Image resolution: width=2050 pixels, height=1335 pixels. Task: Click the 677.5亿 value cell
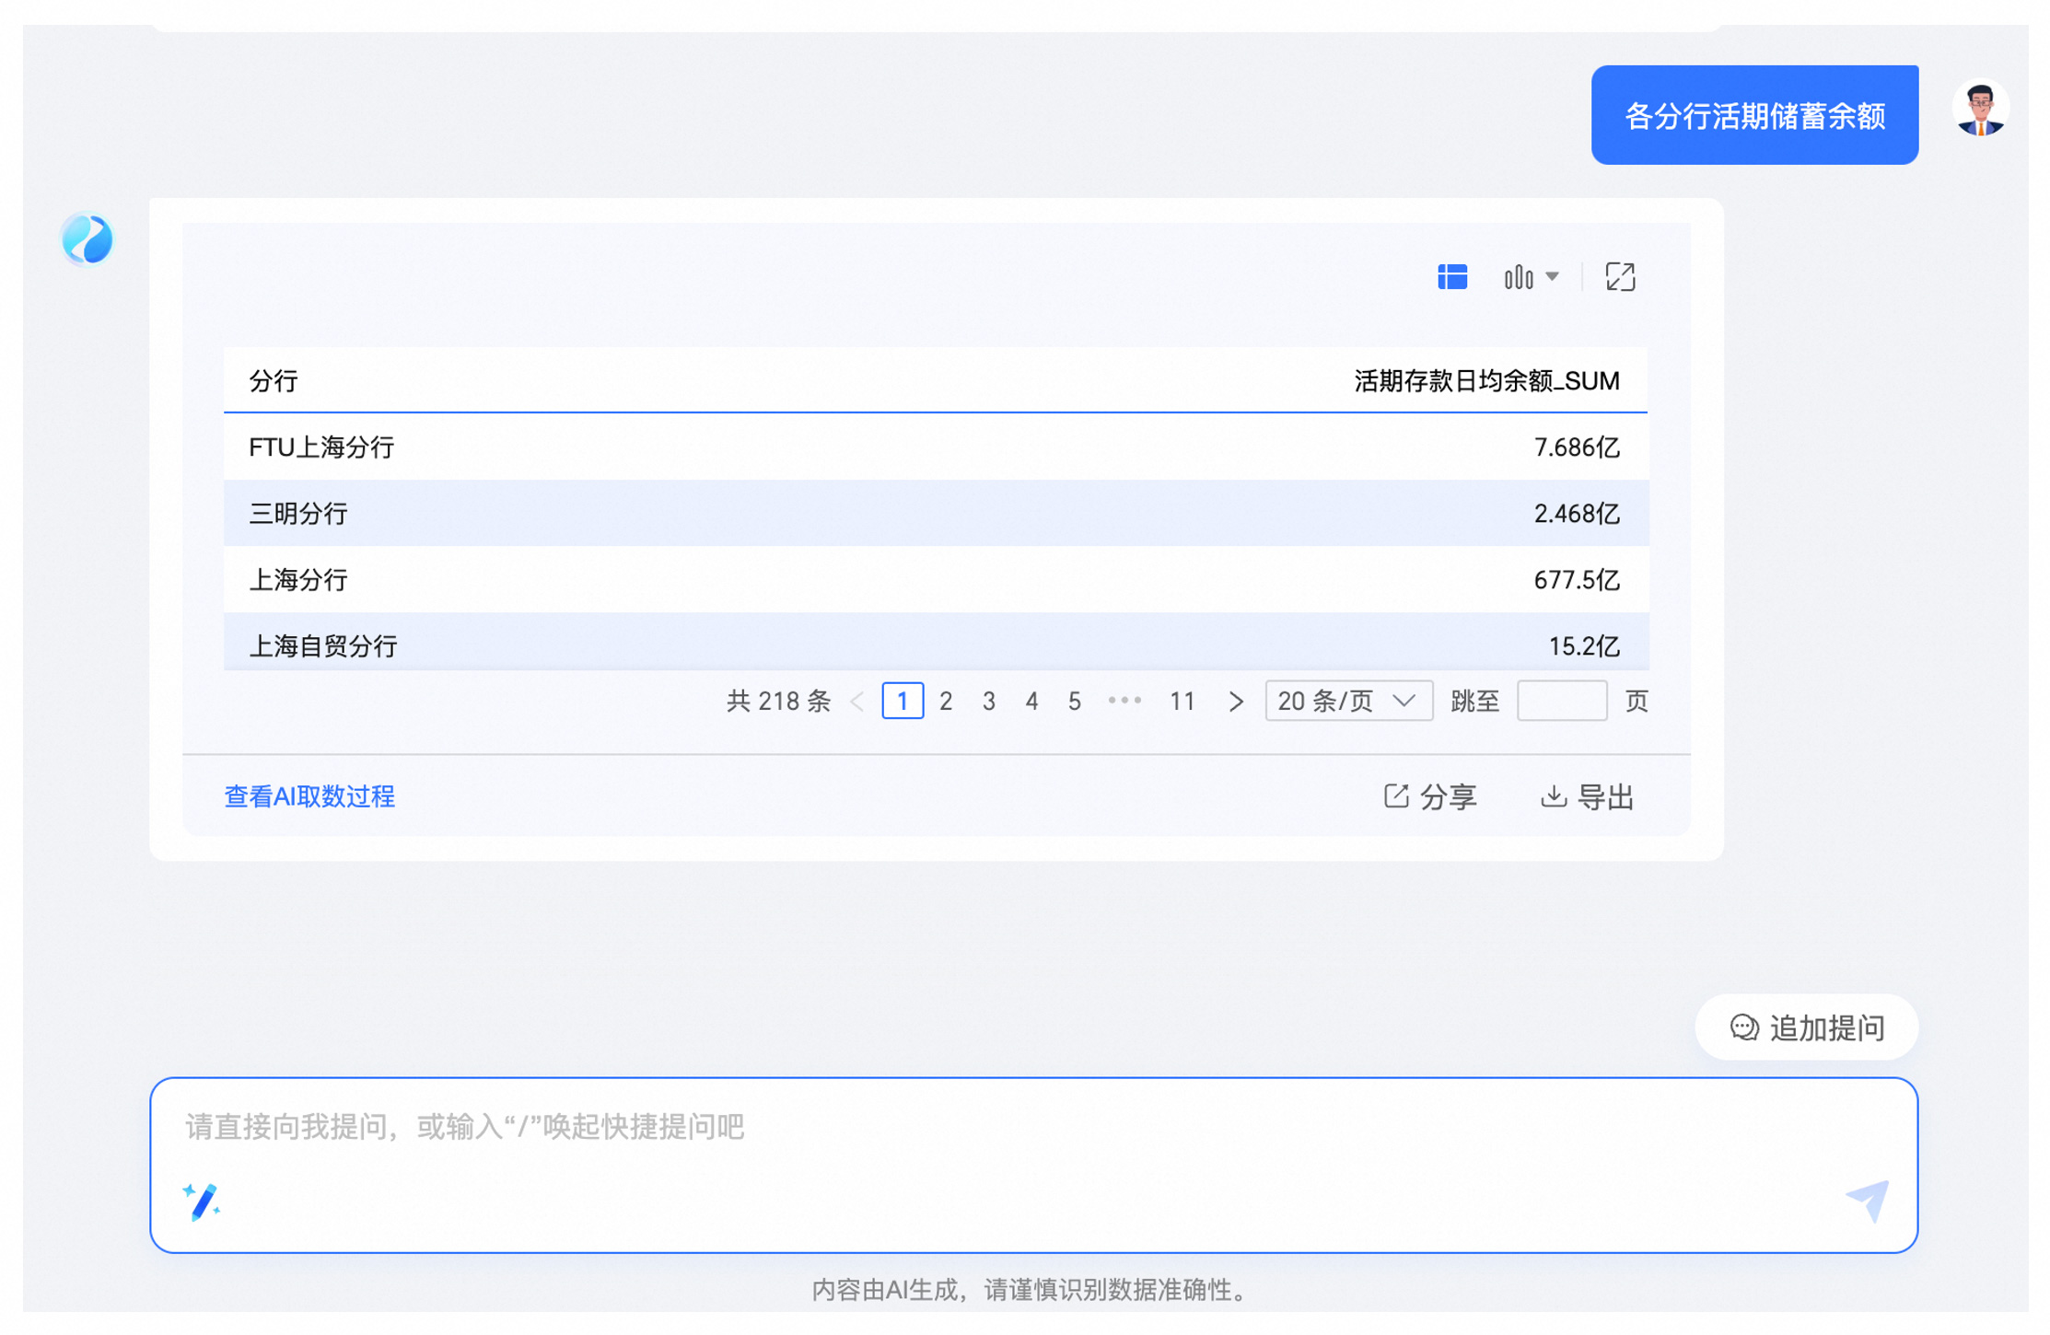[x=1576, y=579]
